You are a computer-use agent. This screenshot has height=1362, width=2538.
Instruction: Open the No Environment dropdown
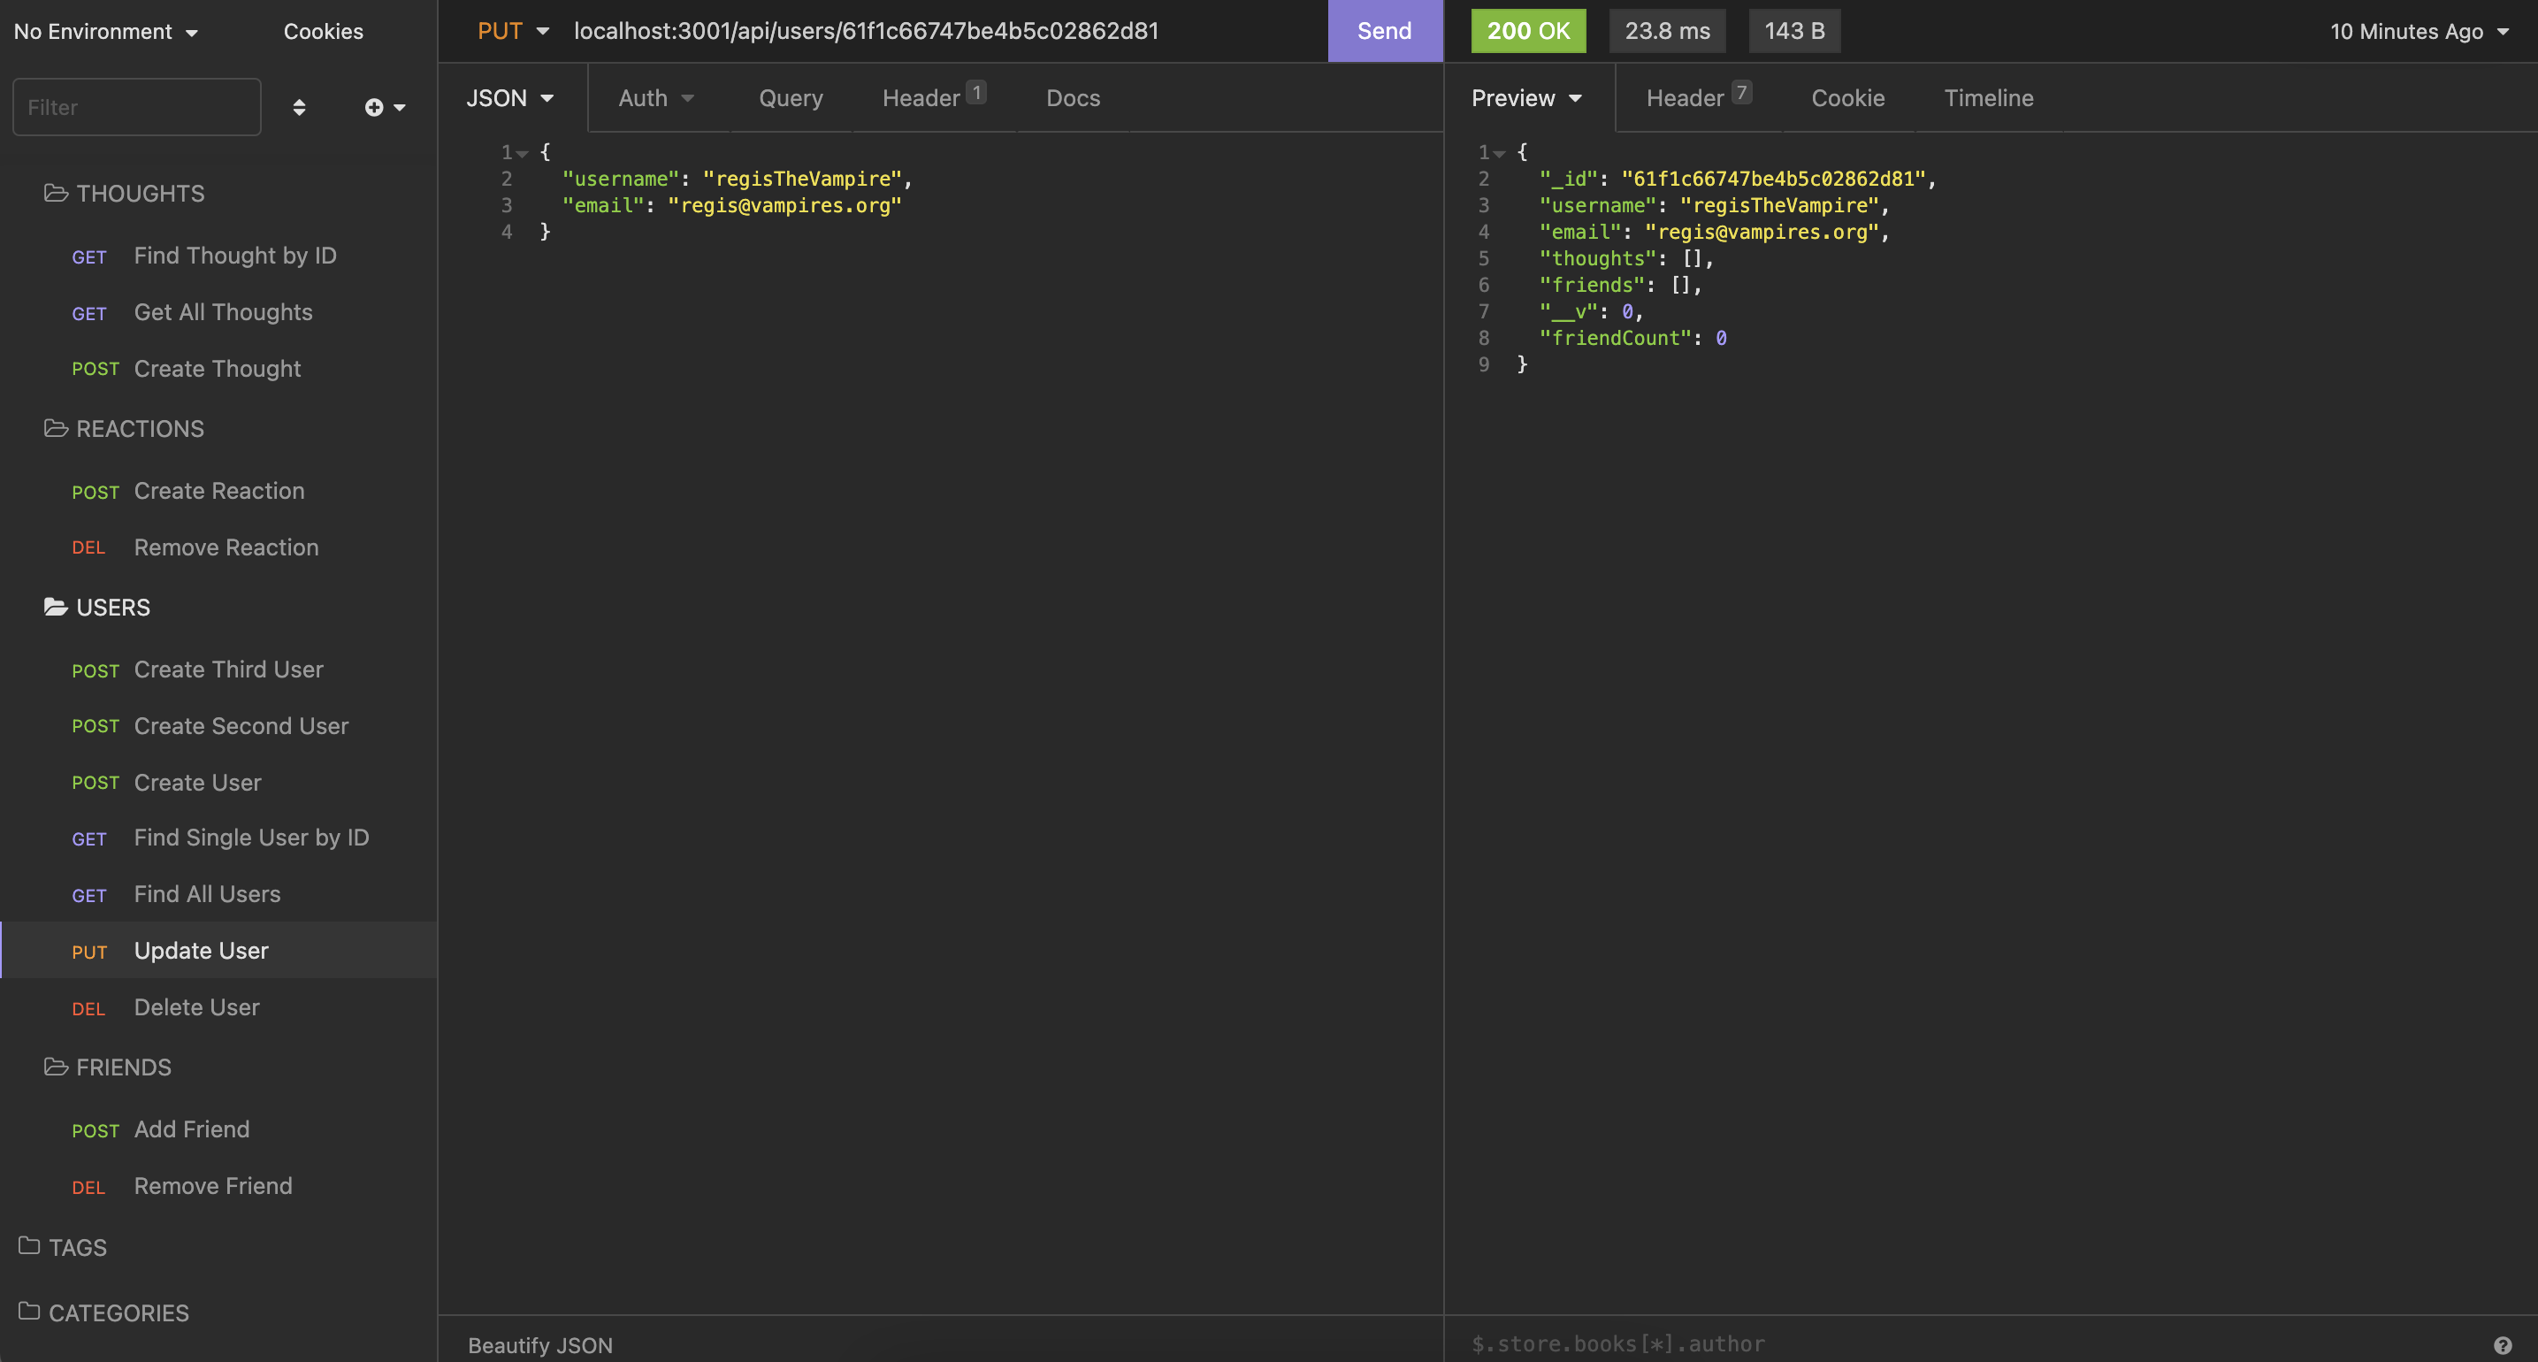tap(105, 32)
